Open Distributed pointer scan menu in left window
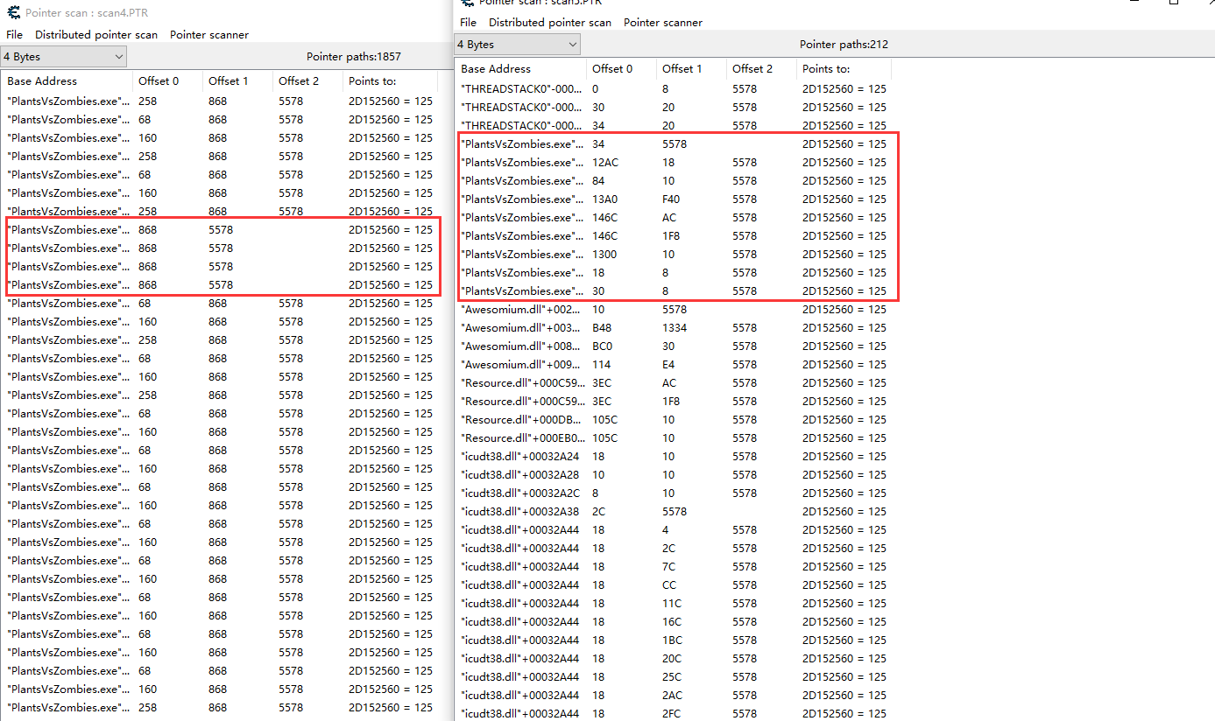 (x=96, y=35)
